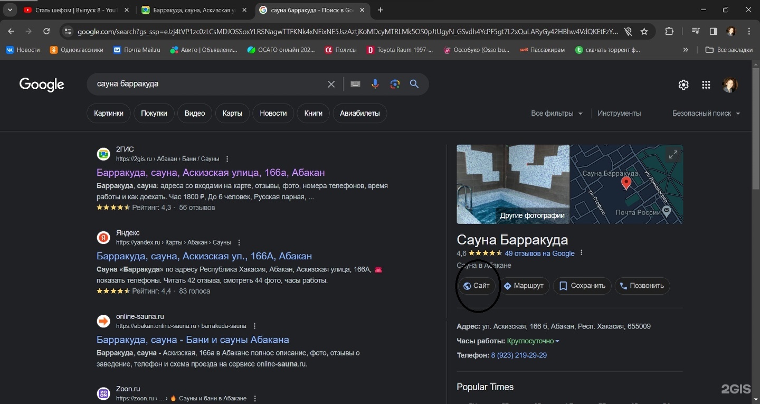Open Google quick settings gear icon
This screenshot has width=760, height=404.
(683, 85)
